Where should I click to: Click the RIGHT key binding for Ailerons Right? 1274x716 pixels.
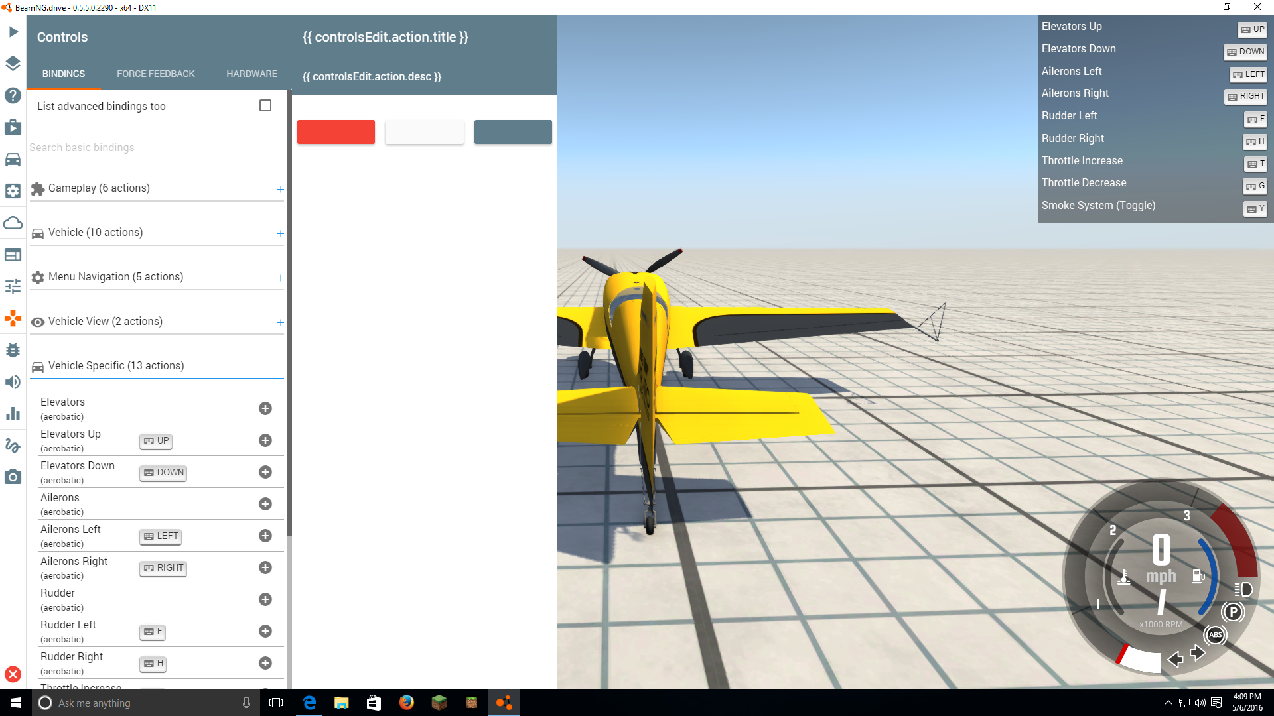click(163, 568)
